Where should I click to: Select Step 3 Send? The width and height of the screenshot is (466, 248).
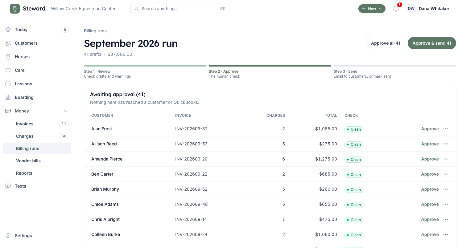tap(395, 72)
